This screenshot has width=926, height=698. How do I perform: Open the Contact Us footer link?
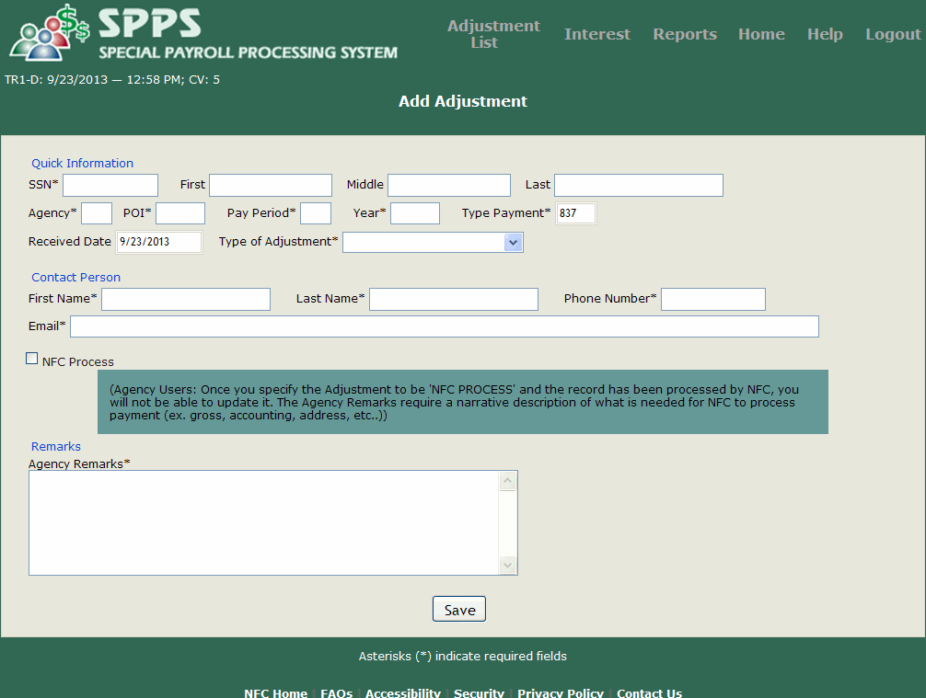click(649, 692)
